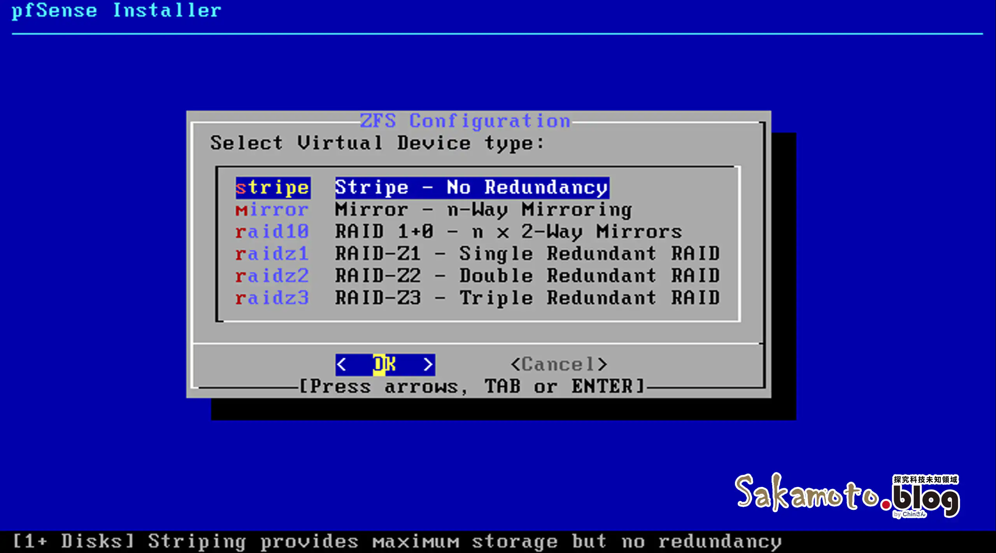Image resolution: width=996 pixels, height=553 pixels.
Task: Select the "stripe" virtual device option
Action: pyautogui.click(x=272, y=187)
